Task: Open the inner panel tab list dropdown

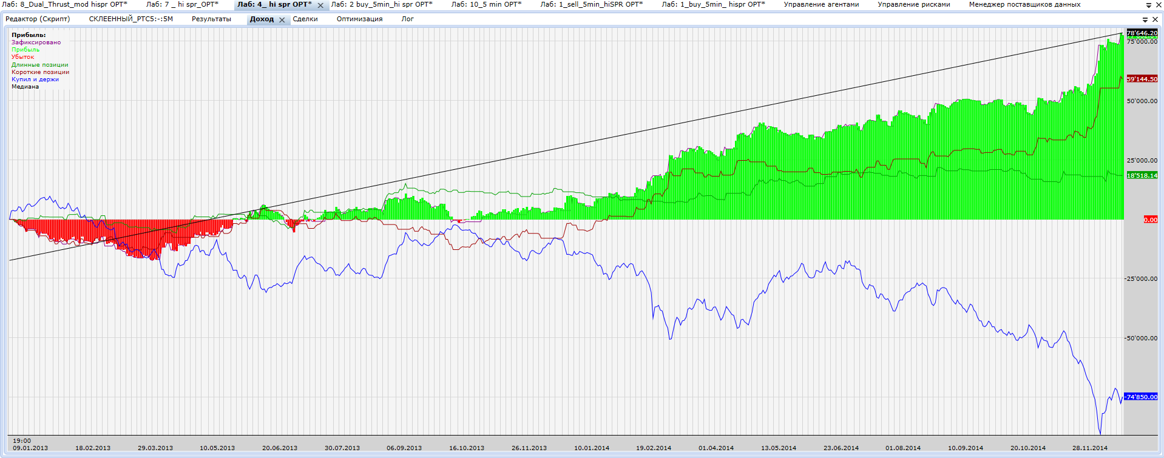Action: [x=1145, y=19]
